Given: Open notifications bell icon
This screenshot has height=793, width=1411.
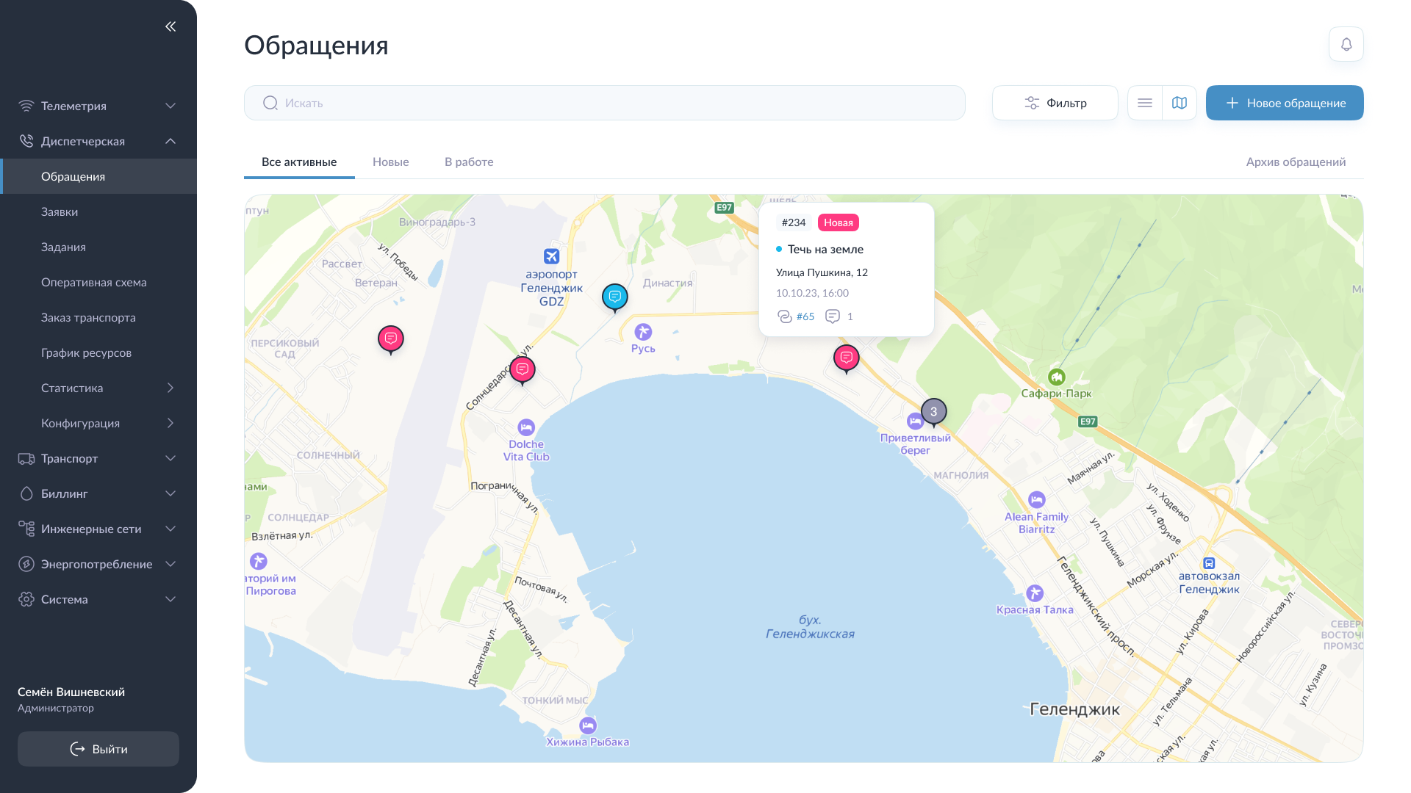Looking at the screenshot, I should click(1346, 44).
